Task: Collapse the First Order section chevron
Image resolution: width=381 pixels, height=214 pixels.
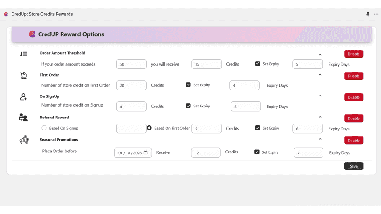Action: pos(320,75)
